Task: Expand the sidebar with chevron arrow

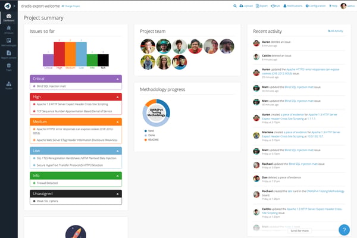Action: pos(14,6)
